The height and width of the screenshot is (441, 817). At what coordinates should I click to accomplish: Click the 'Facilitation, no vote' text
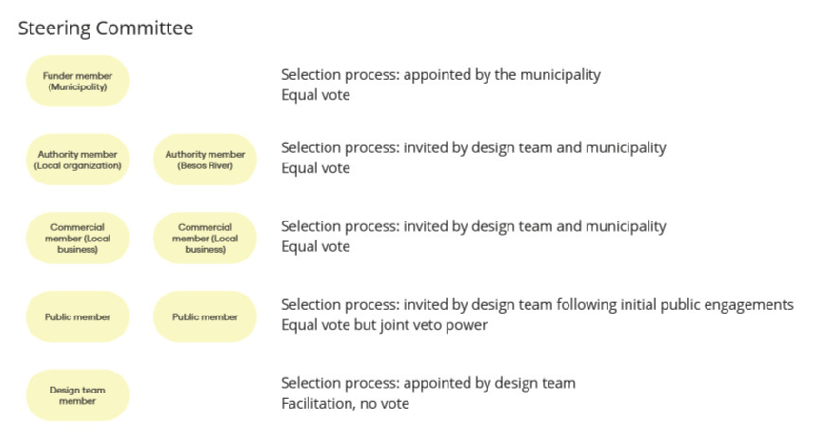[345, 404]
